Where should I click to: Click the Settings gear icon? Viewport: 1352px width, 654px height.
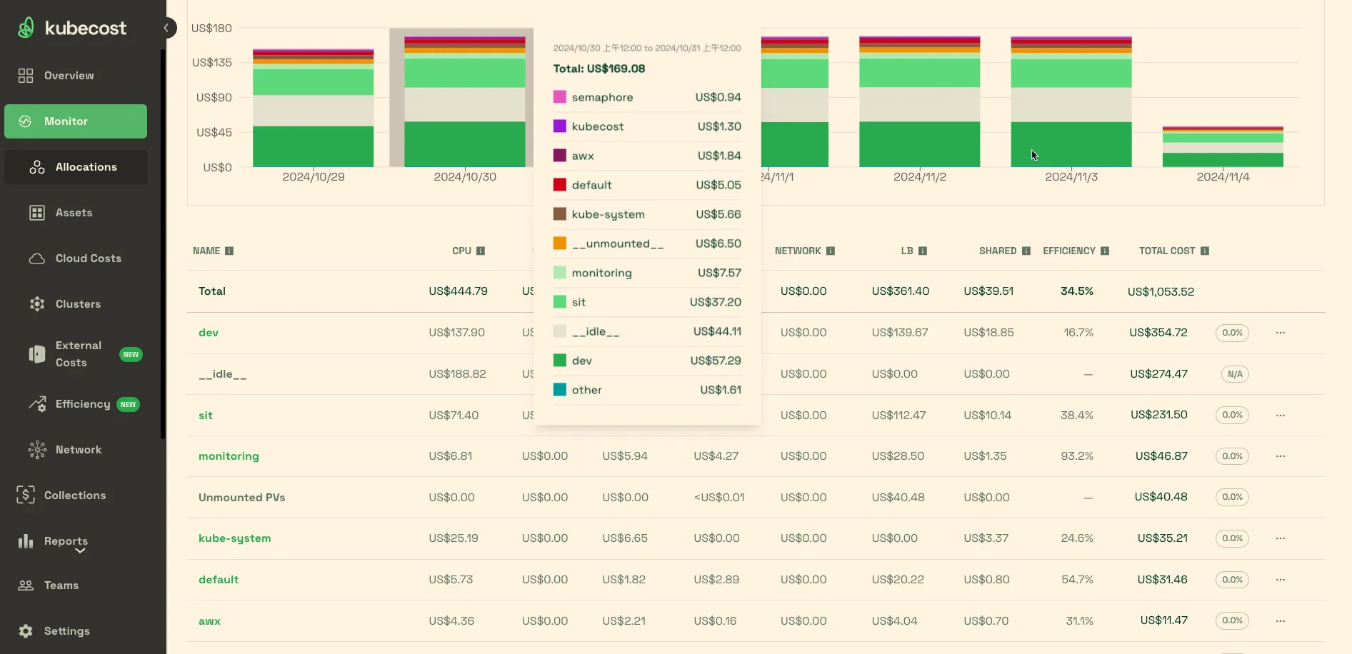[26, 631]
